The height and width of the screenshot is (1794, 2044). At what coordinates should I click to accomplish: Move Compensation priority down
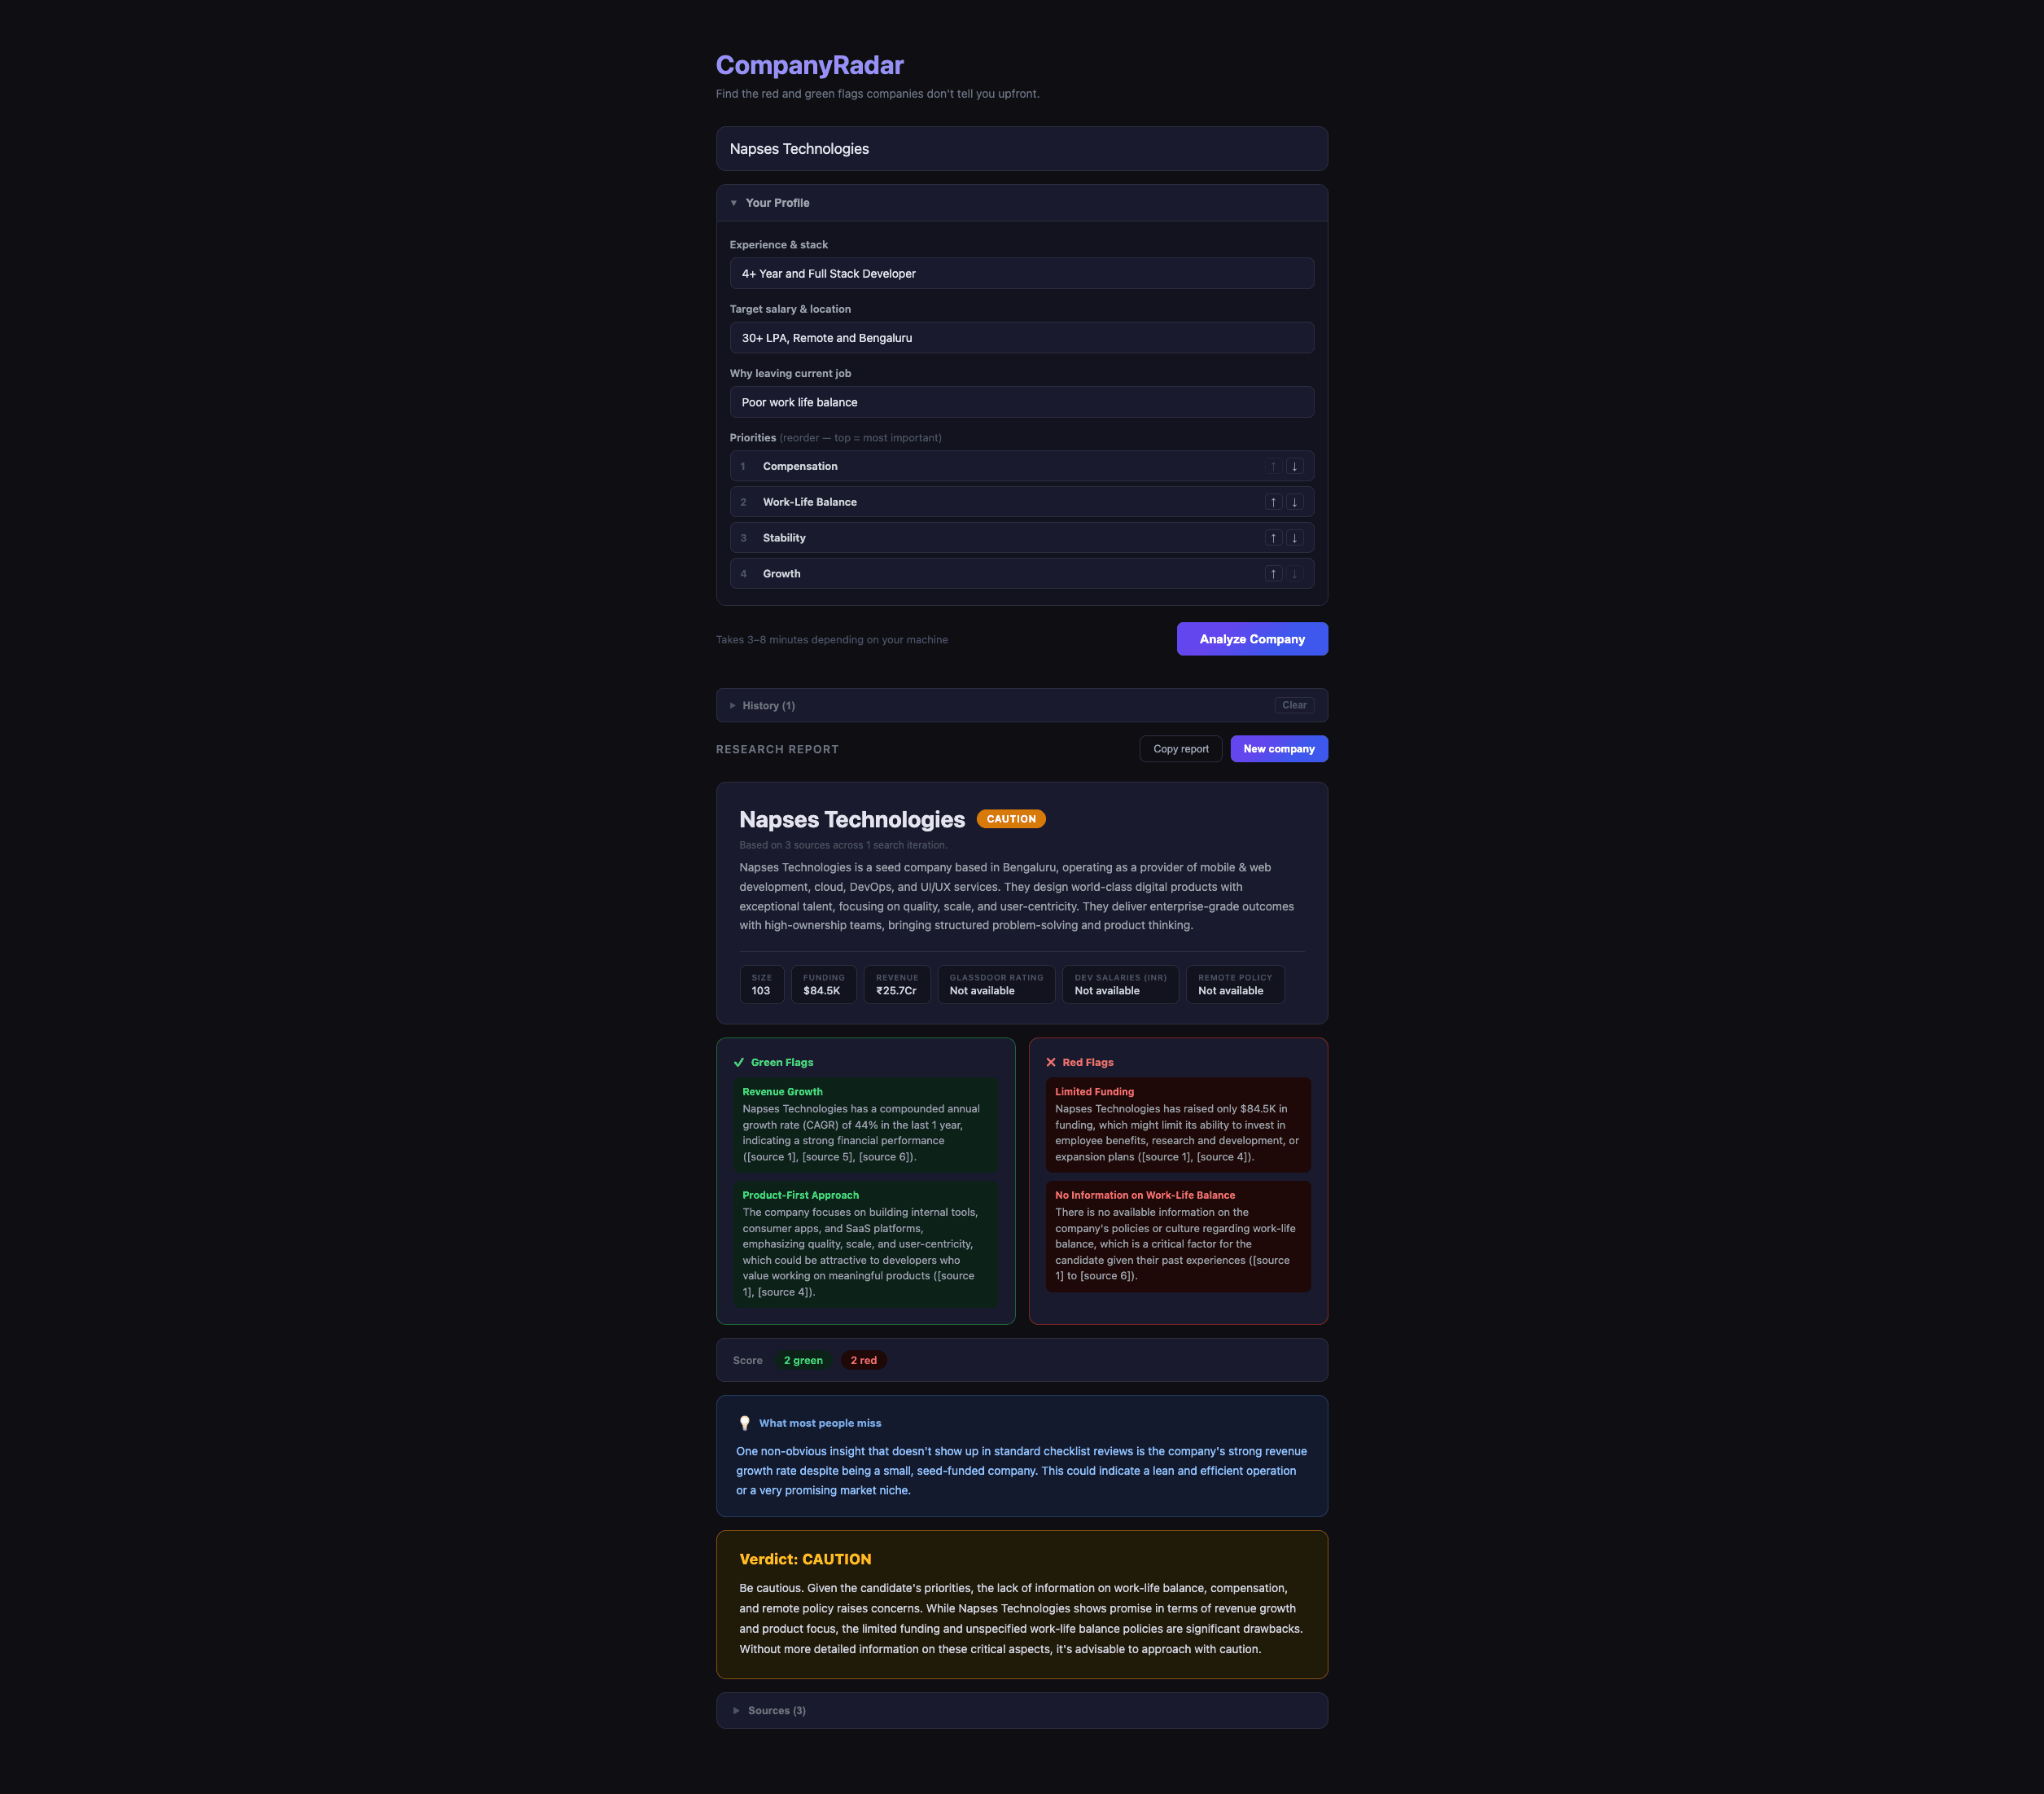pos(1294,467)
